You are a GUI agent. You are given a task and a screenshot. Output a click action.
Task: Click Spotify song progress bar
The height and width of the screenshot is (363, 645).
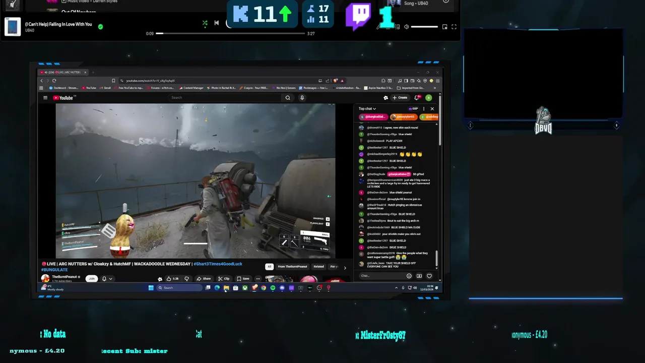[230, 33]
